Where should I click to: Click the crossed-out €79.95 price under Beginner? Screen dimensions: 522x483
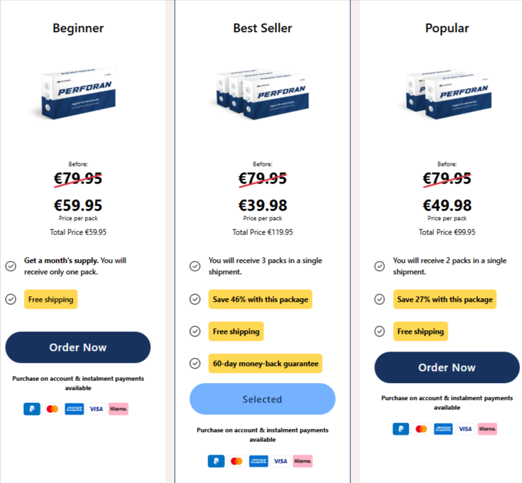click(78, 179)
